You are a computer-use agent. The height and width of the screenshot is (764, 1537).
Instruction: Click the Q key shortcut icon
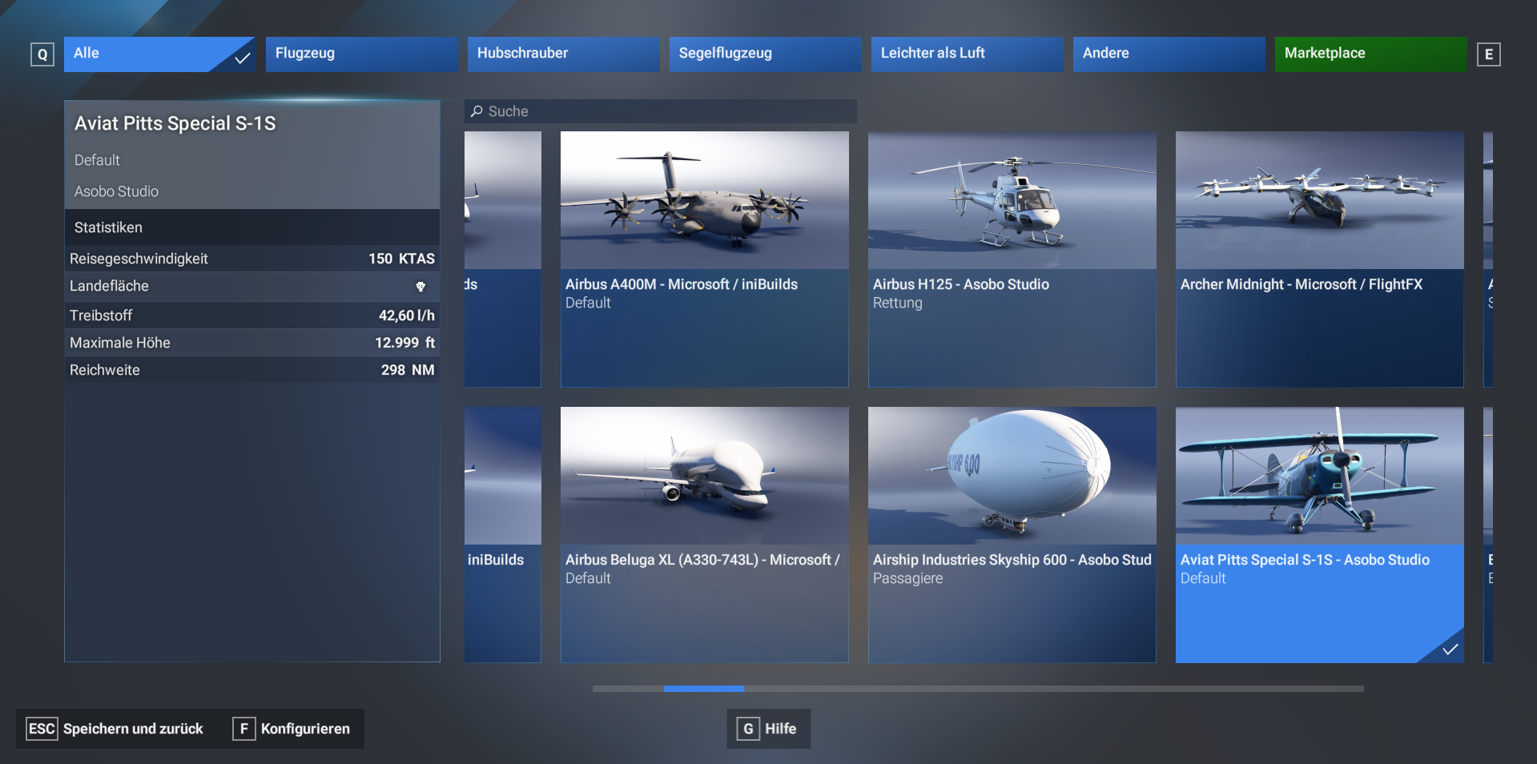click(42, 54)
